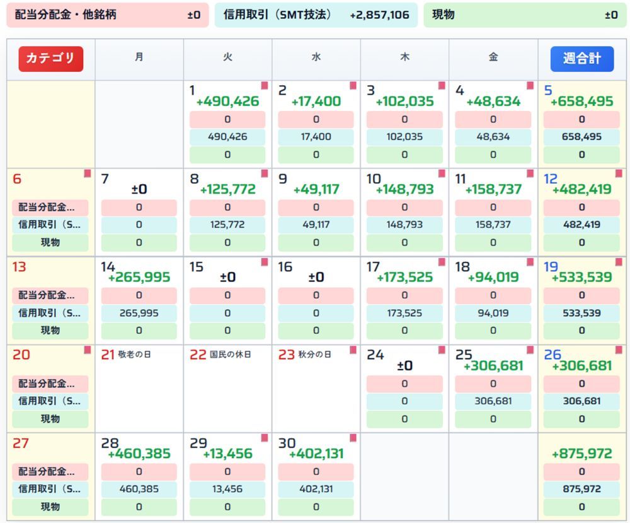
Task: Click the pink marker on day 30
Action: (x=353, y=438)
